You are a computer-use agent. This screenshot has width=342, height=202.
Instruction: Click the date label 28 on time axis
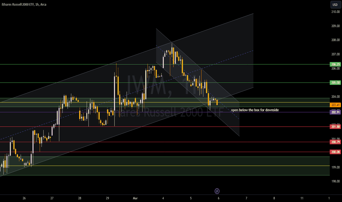click(80, 198)
